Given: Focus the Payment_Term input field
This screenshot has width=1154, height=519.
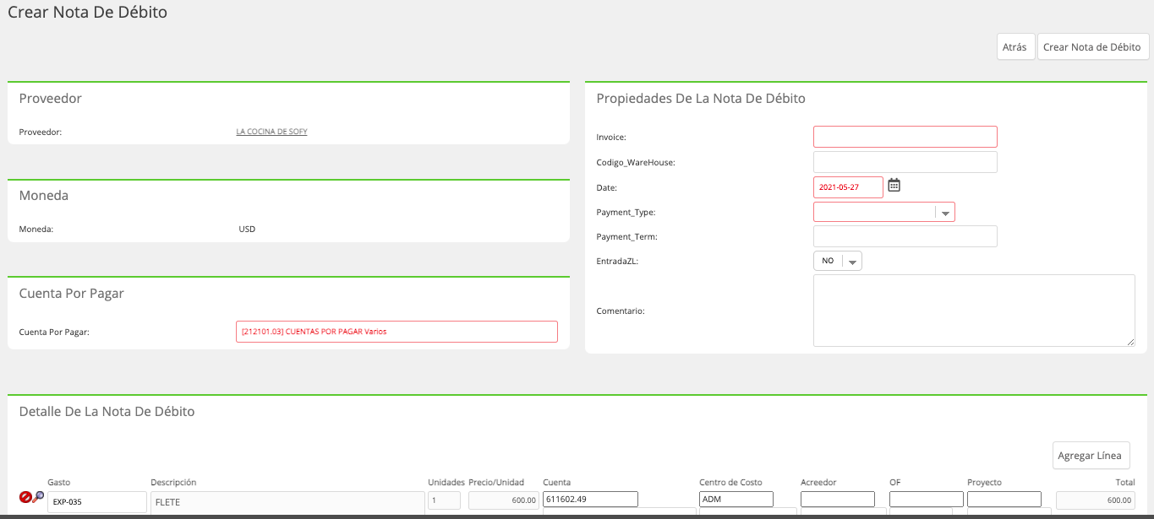Looking at the screenshot, I should (x=905, y=236).
